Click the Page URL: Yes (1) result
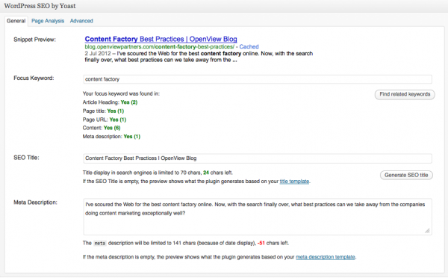The height and width of the screenshot is (278, 448). pos(105,120)
